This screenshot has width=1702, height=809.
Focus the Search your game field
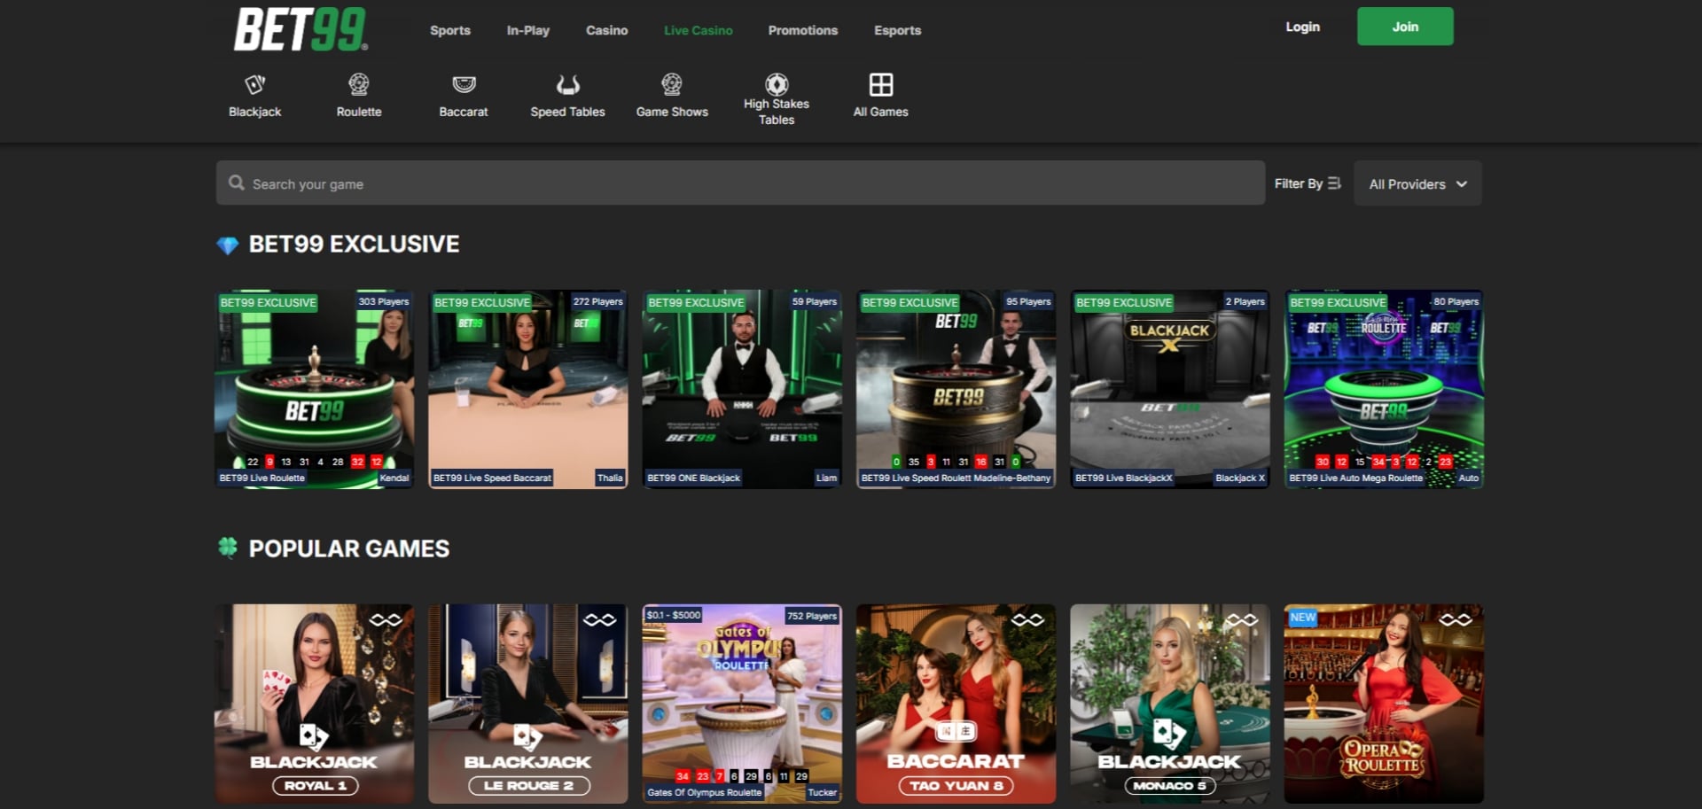[x=740, y=183]
